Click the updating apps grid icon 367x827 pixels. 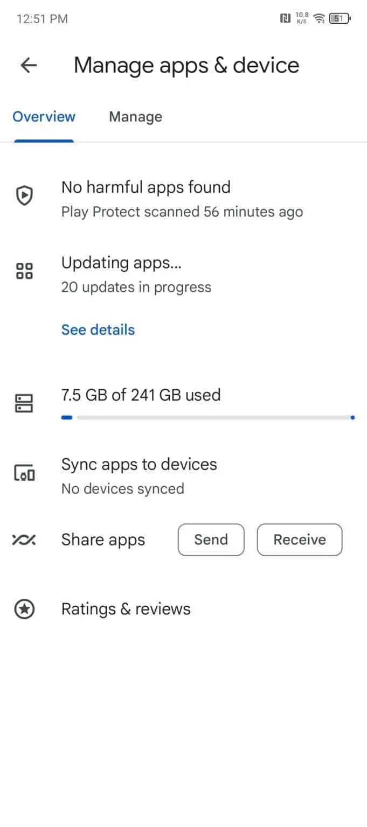tap(24, 271)
